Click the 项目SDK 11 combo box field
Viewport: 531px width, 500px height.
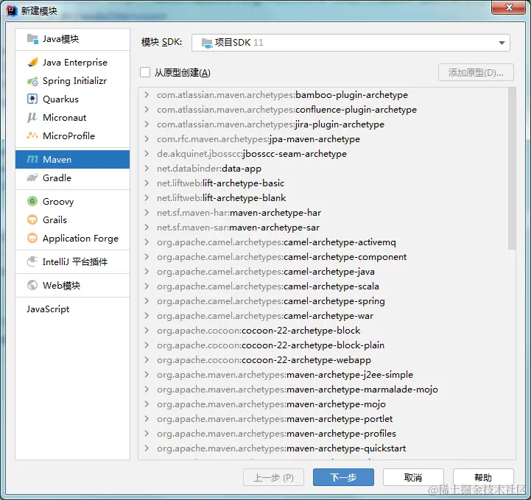pyautogui.click(x=351, y=43)
